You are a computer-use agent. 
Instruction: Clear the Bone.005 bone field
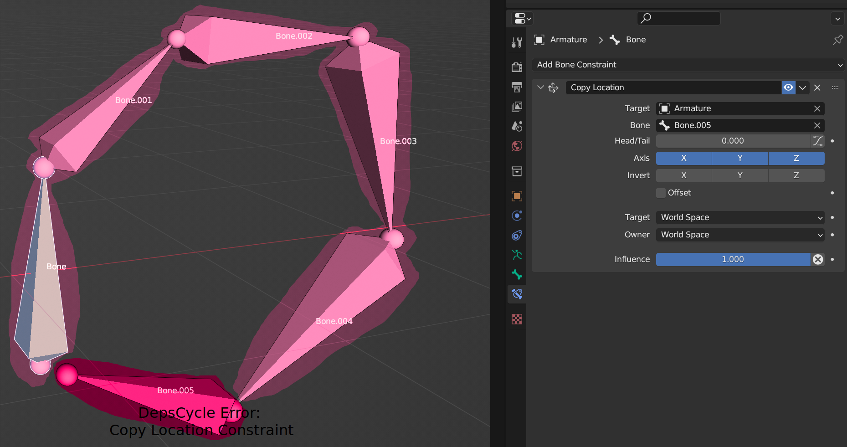click(x=817, y=125)
